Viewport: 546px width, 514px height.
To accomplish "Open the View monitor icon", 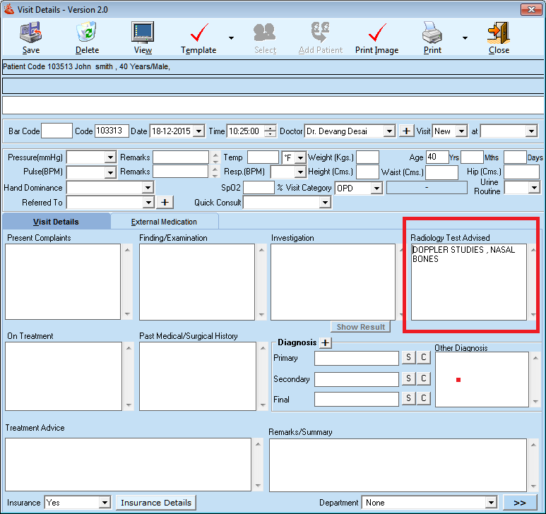I will 143,32.
